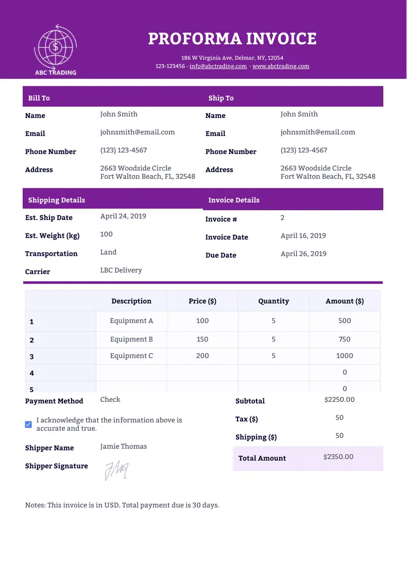
Task: Click the Est. Ship Date value
Action: (123, 216)
